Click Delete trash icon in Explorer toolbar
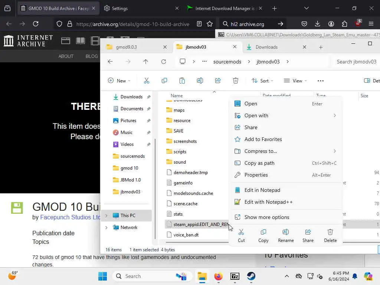 click(236, 81)
